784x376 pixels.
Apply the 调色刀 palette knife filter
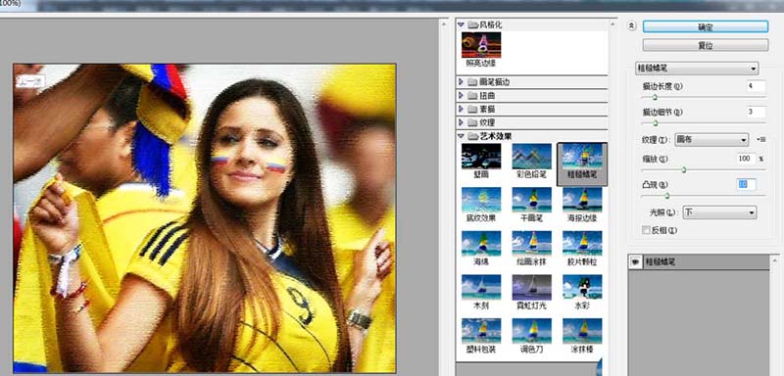[531, 336]
